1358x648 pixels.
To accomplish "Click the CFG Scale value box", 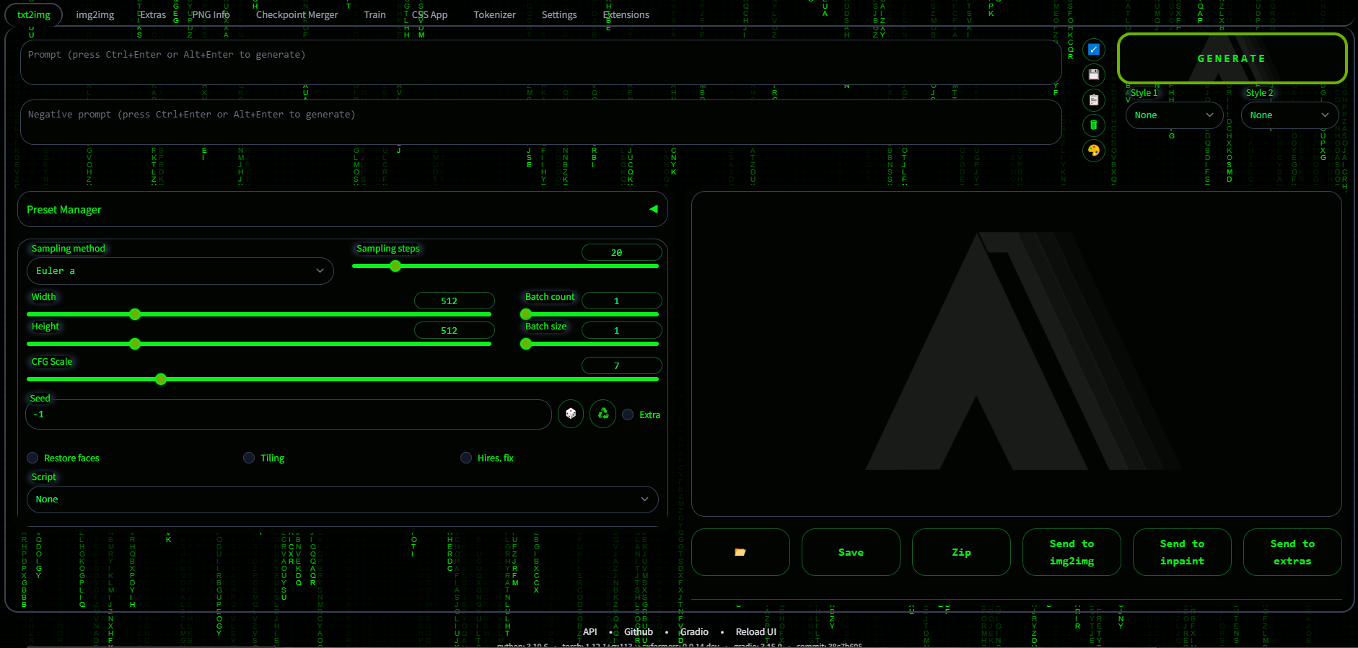I will (x=621, y=365).
